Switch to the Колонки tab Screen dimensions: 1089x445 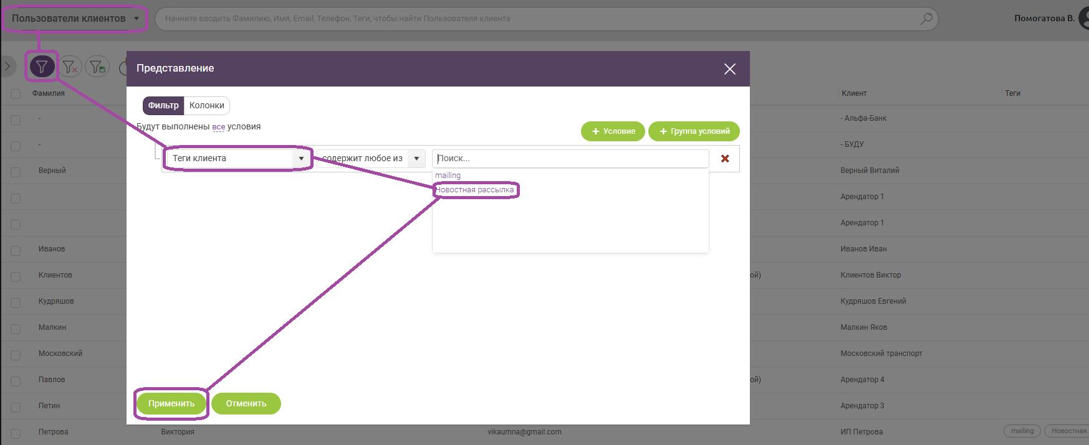tap(206, 106)
